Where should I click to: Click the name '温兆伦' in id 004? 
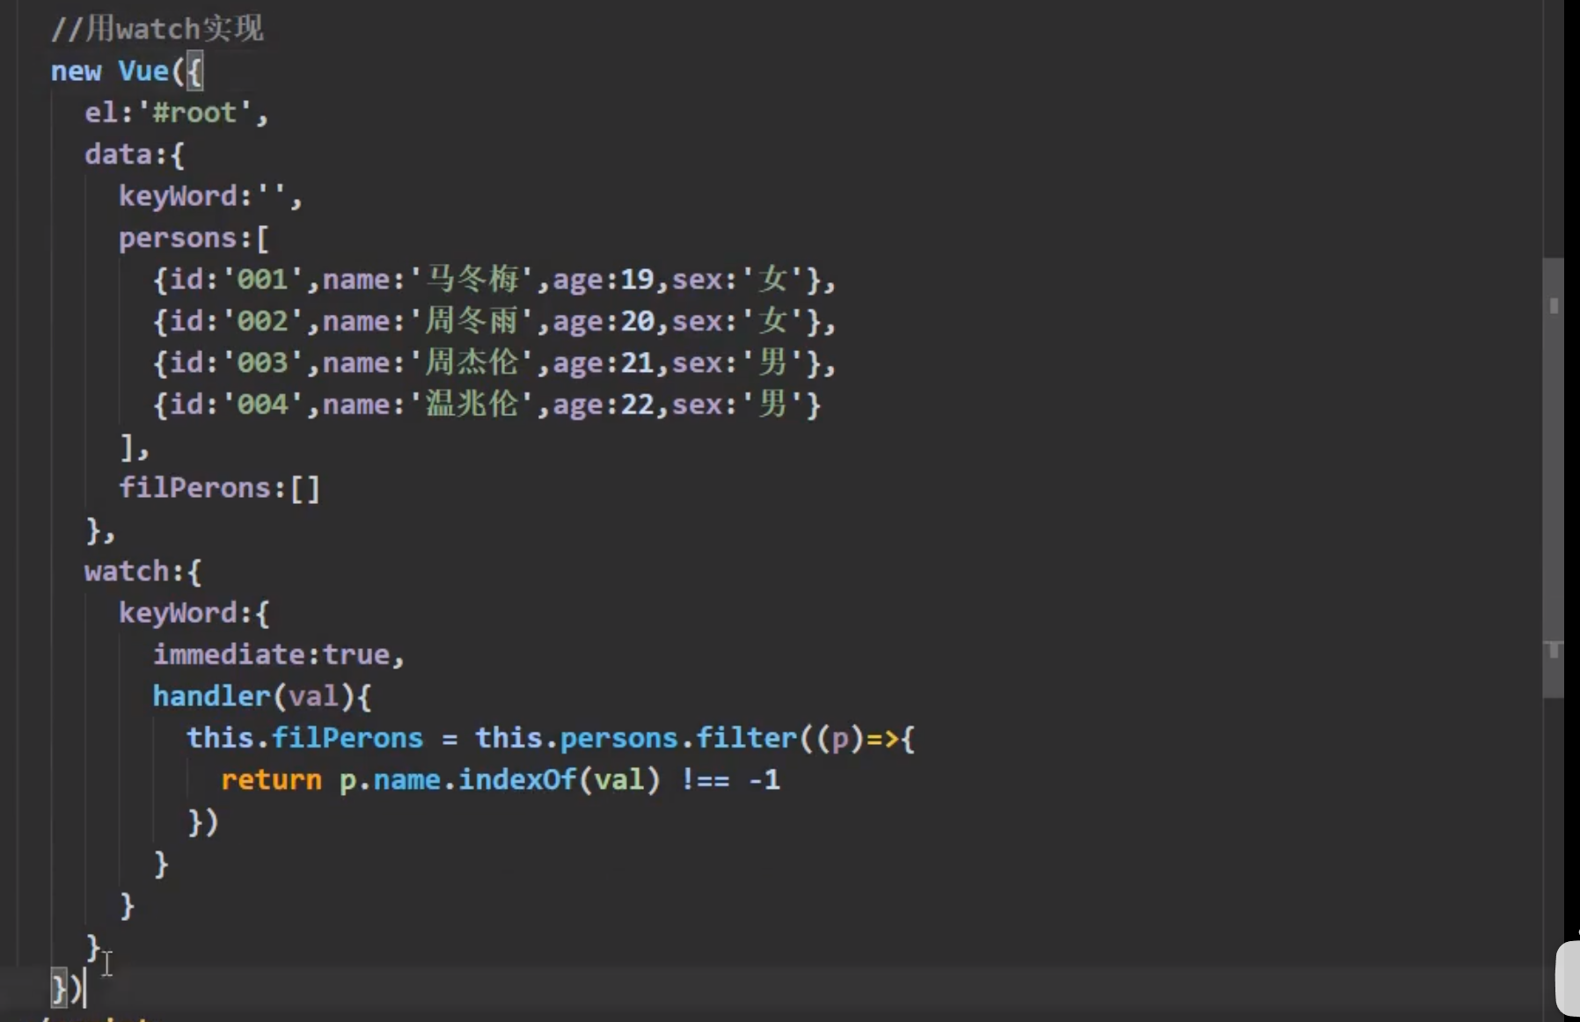pos(472,404)
